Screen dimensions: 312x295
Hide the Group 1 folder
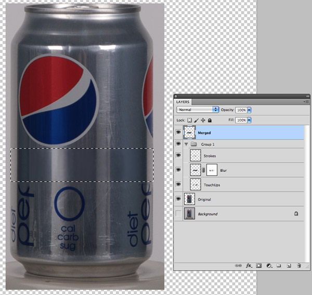tap(178, 143)
